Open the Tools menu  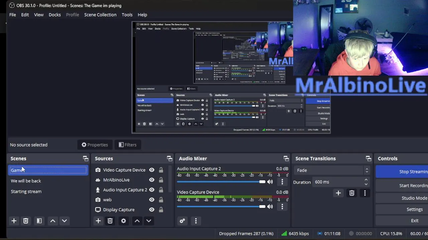[x=127, y=15]
